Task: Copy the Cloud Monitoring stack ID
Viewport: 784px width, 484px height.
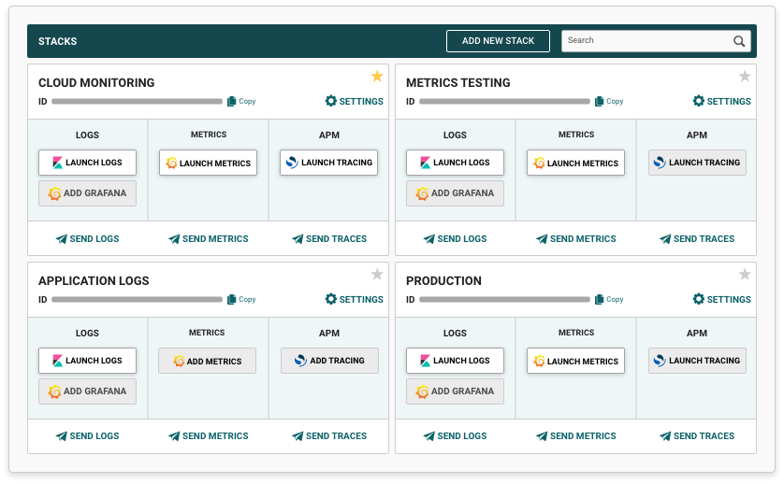Action: click(x=241, y=102)
